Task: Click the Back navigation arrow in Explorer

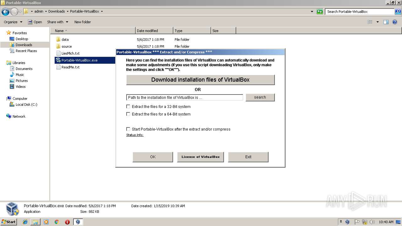Action: (x=5, y=12)
